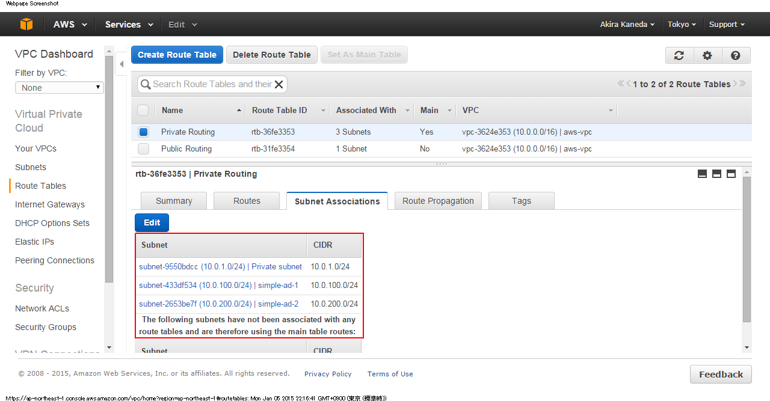Select the Public Routing row checkbox
Viewport: 770px width, 401px height.
(143, 148)
